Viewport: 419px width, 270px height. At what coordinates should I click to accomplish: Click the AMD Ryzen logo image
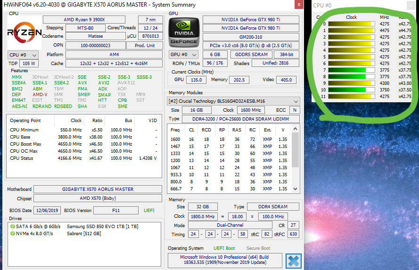(25, 33)
